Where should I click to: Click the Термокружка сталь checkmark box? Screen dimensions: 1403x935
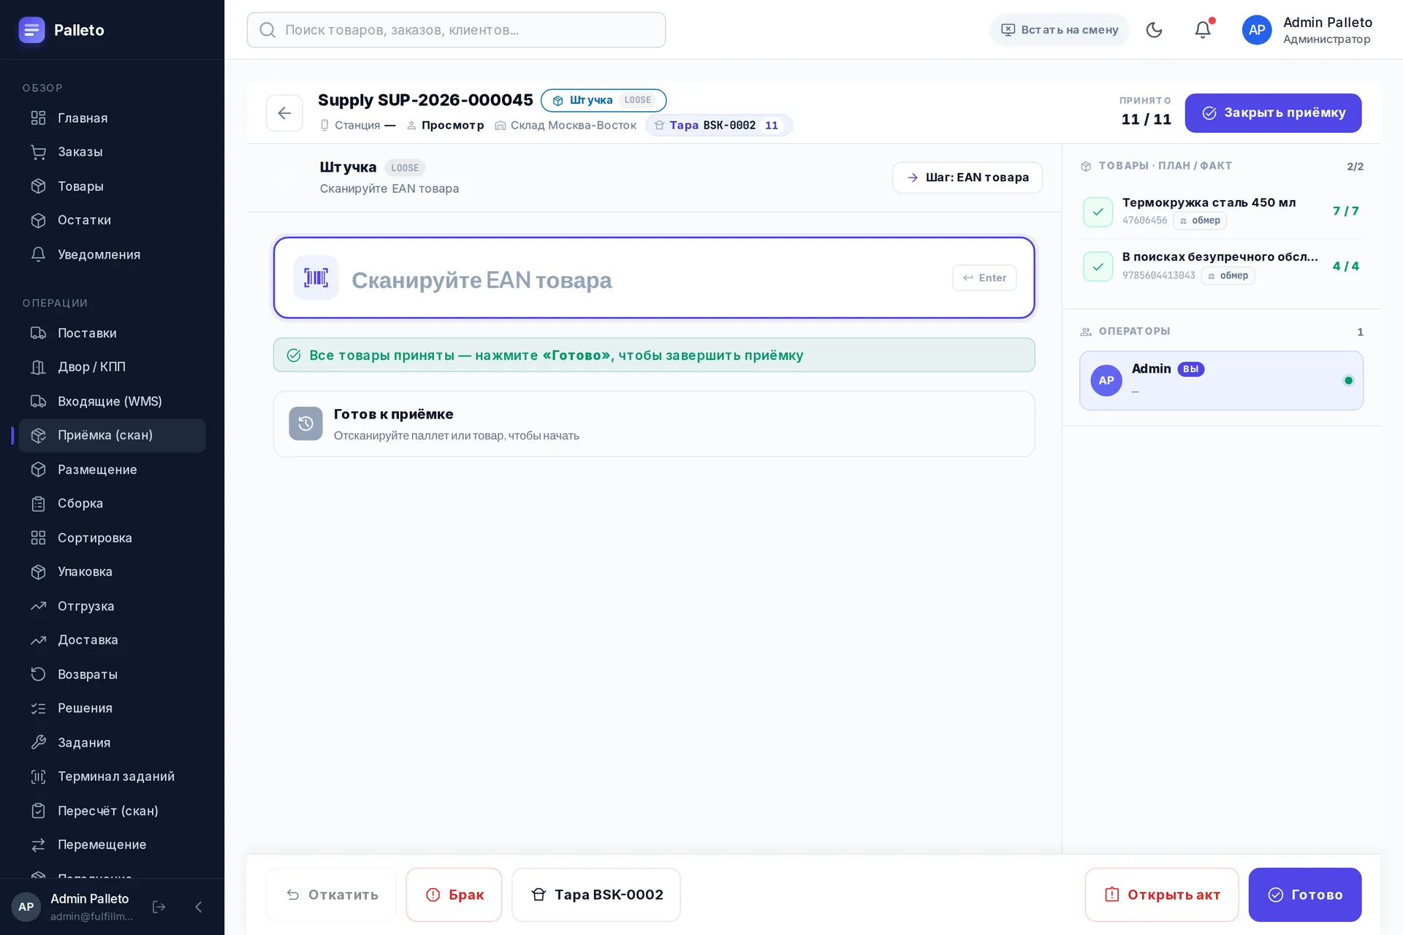(x=1098, y=212)
